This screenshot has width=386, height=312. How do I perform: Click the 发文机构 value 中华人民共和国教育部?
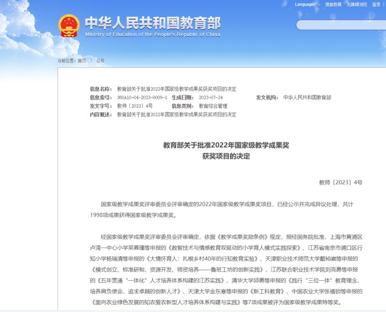307,98
